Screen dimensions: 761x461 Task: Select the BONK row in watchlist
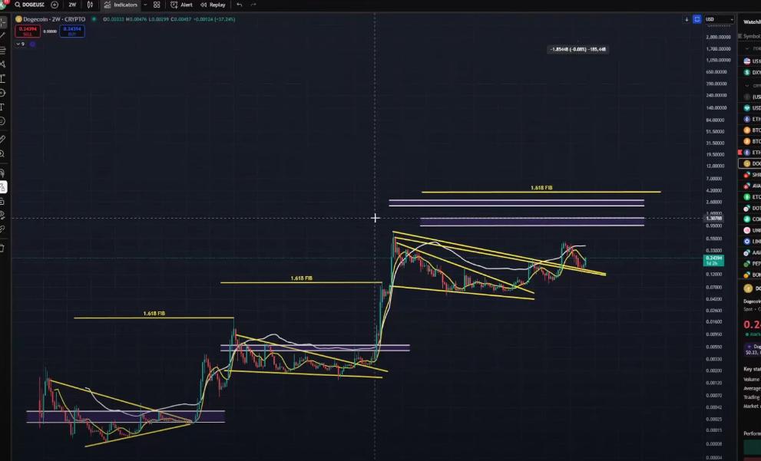[751, 275]
